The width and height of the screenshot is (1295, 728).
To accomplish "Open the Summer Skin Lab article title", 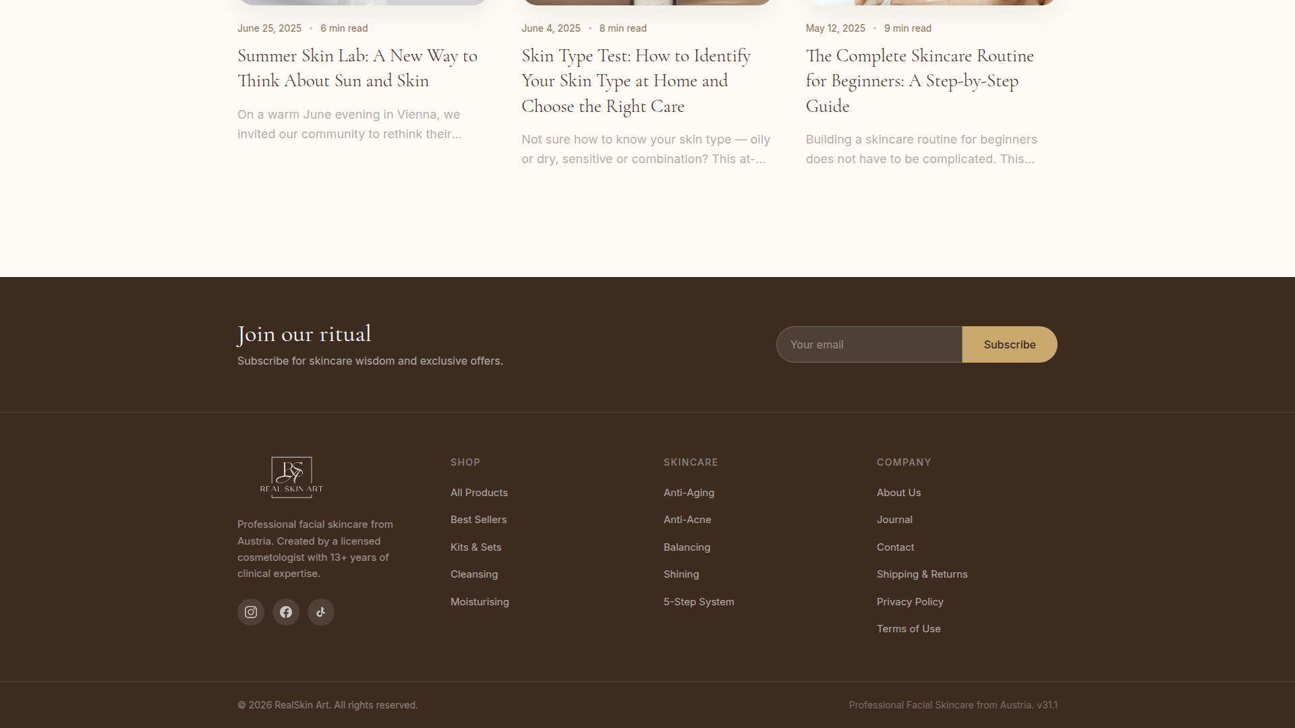I will coord(357,68).
